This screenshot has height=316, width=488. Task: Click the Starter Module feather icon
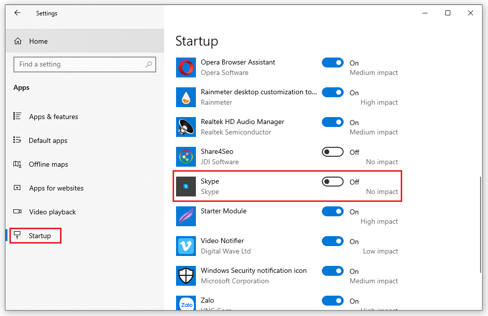click(x=185, y=216)
